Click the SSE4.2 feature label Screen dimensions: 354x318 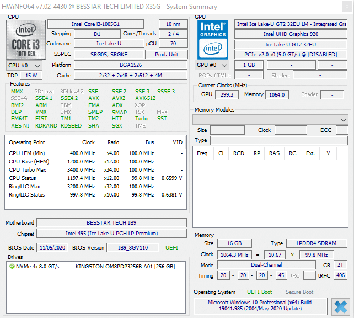(x=69, y=98)
